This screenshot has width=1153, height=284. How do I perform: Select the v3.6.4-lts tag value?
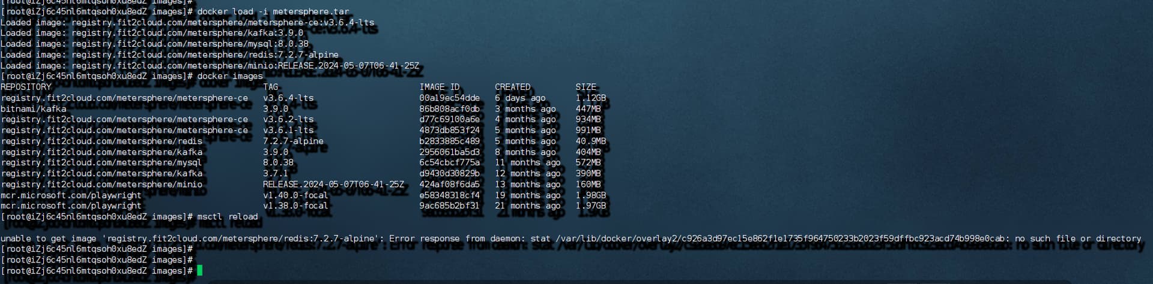pos(288,98)
